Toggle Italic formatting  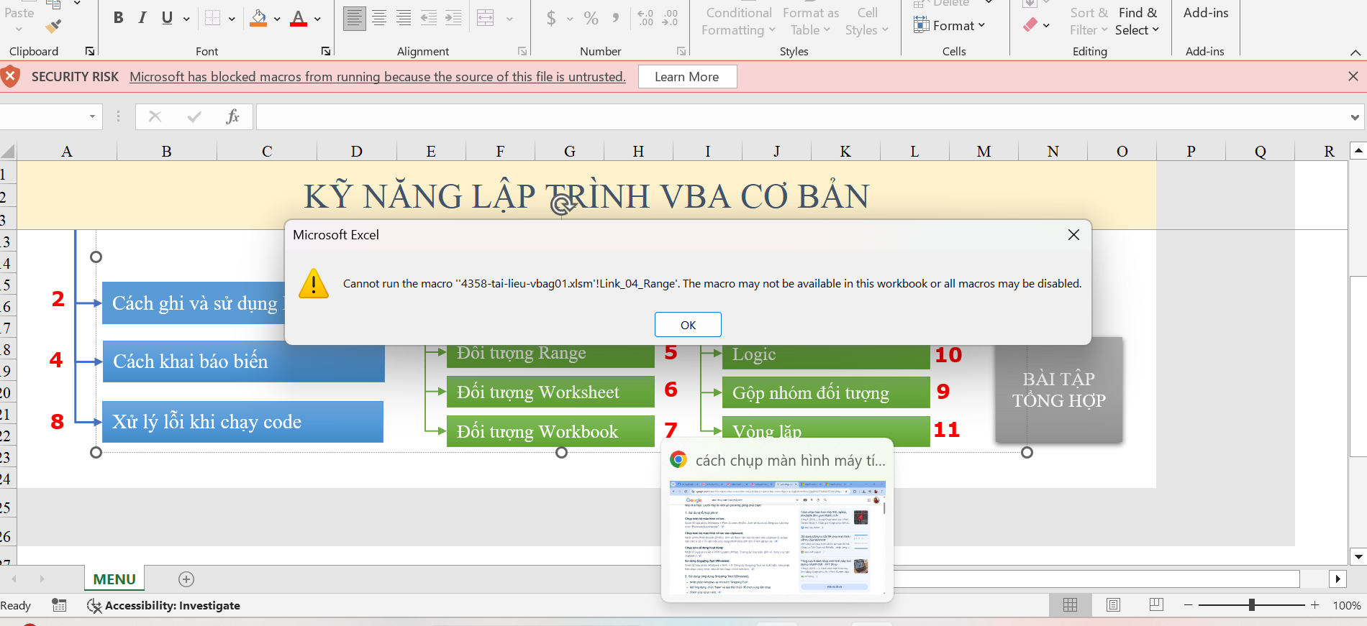(x=142, y=19)
